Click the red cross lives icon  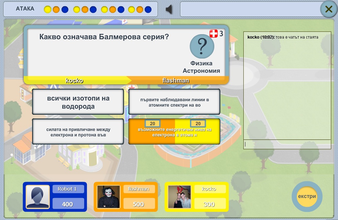(214, 34)
